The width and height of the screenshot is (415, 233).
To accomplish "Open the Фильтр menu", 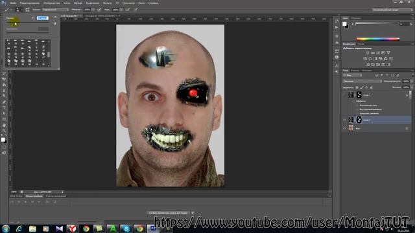I will (x=107, y=3).
